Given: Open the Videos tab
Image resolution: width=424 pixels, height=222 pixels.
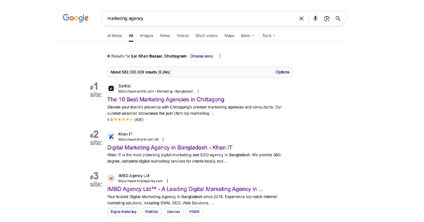Looking at the screenshot, I should pos(183,36).
